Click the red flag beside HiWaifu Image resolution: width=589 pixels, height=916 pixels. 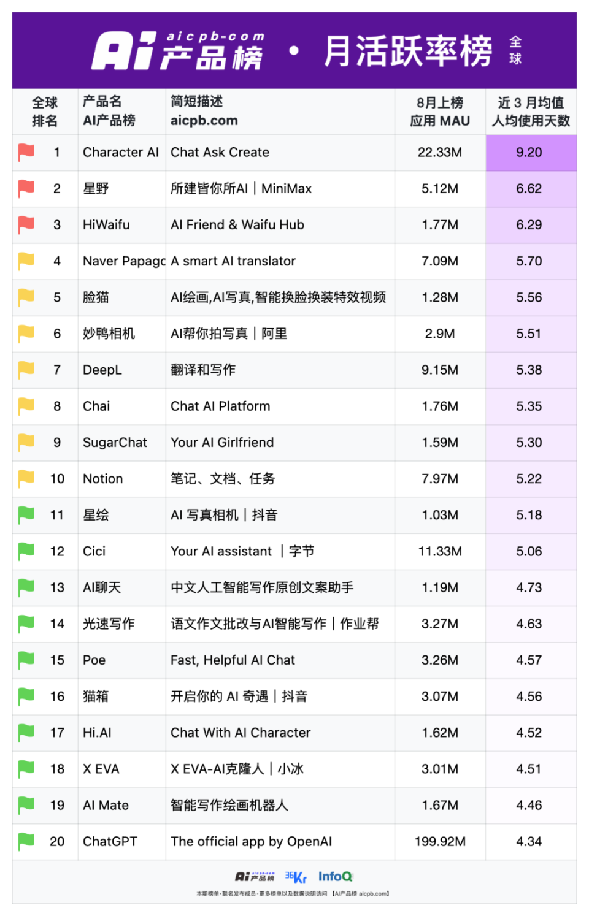pos(25,225)
